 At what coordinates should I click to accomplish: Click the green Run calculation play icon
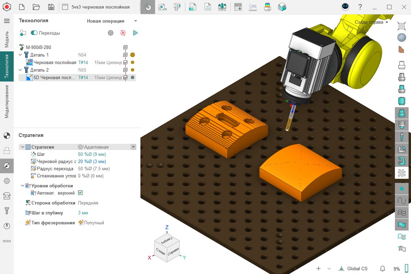pyautogui.click(x=135, y=33)
